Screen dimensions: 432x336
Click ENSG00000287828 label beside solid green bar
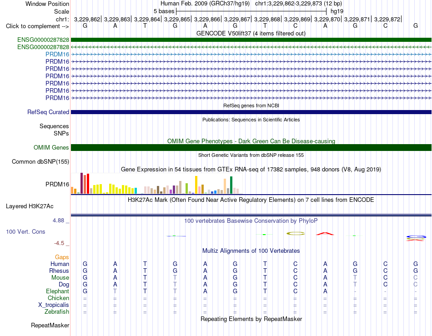[43, 40]
